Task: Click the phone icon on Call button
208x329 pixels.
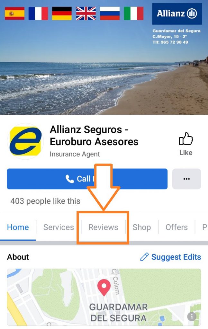Action: (70, 179)
